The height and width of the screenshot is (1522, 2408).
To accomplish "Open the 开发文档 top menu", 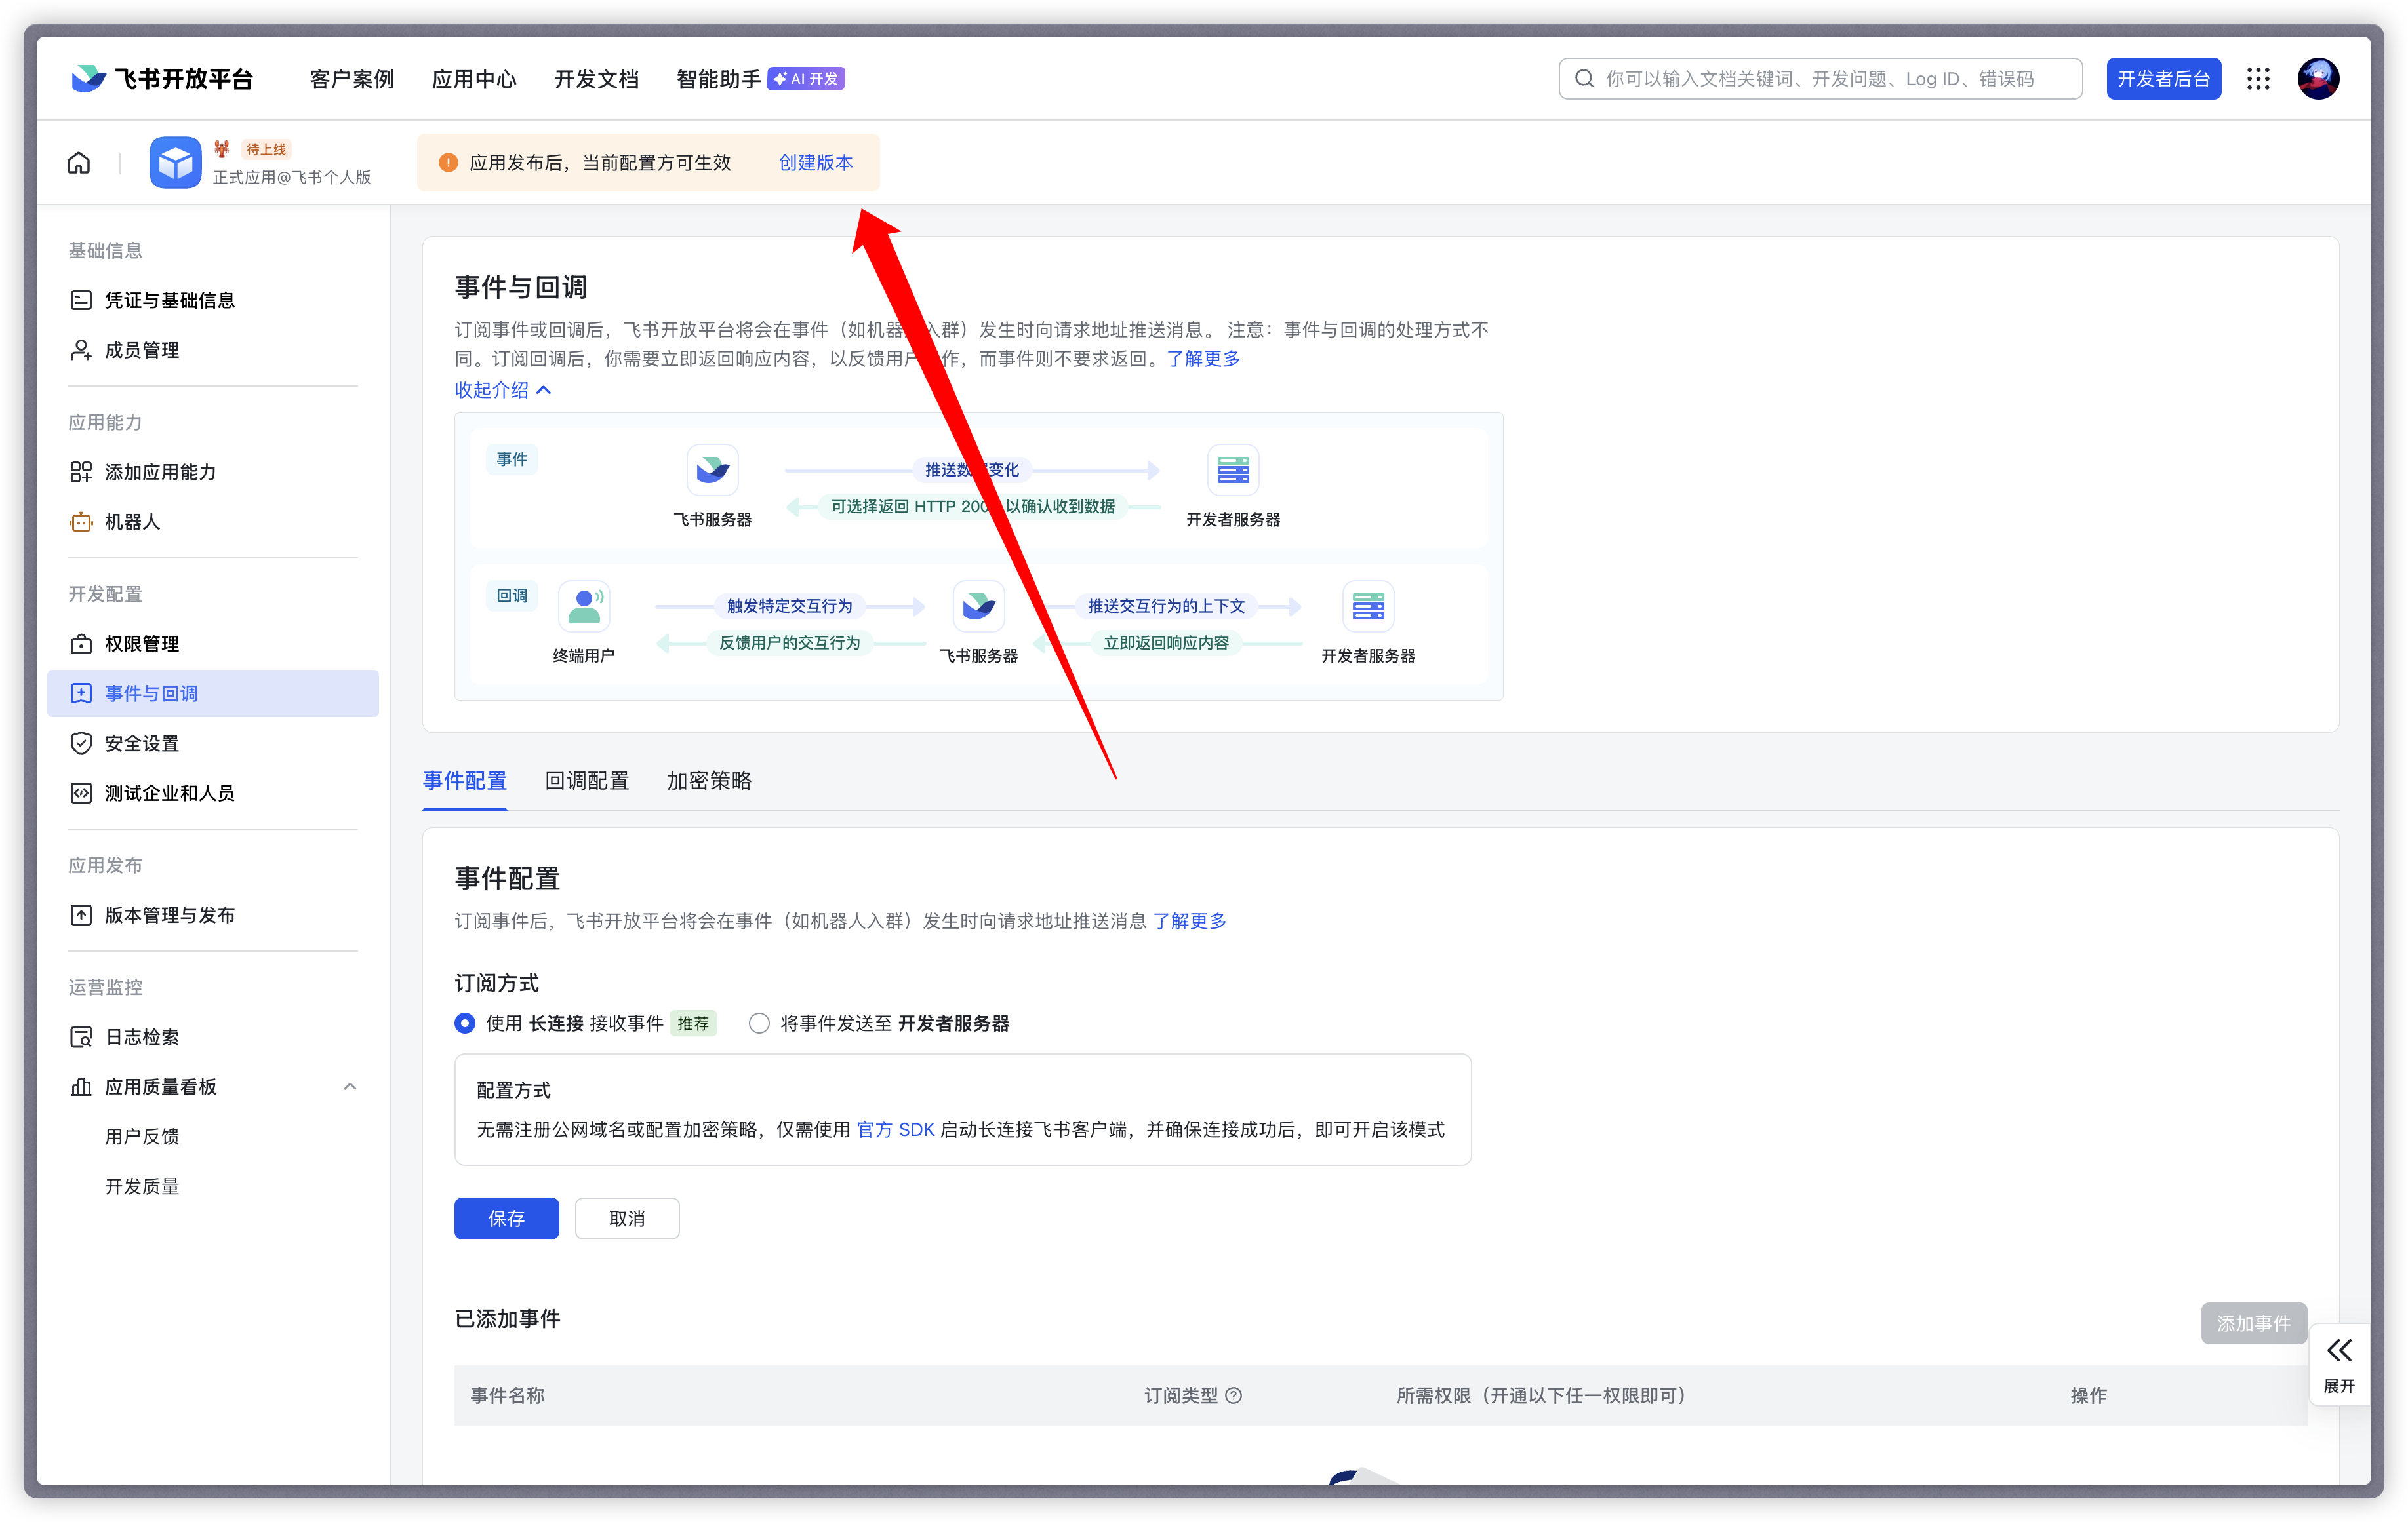I will click(596, 79).
